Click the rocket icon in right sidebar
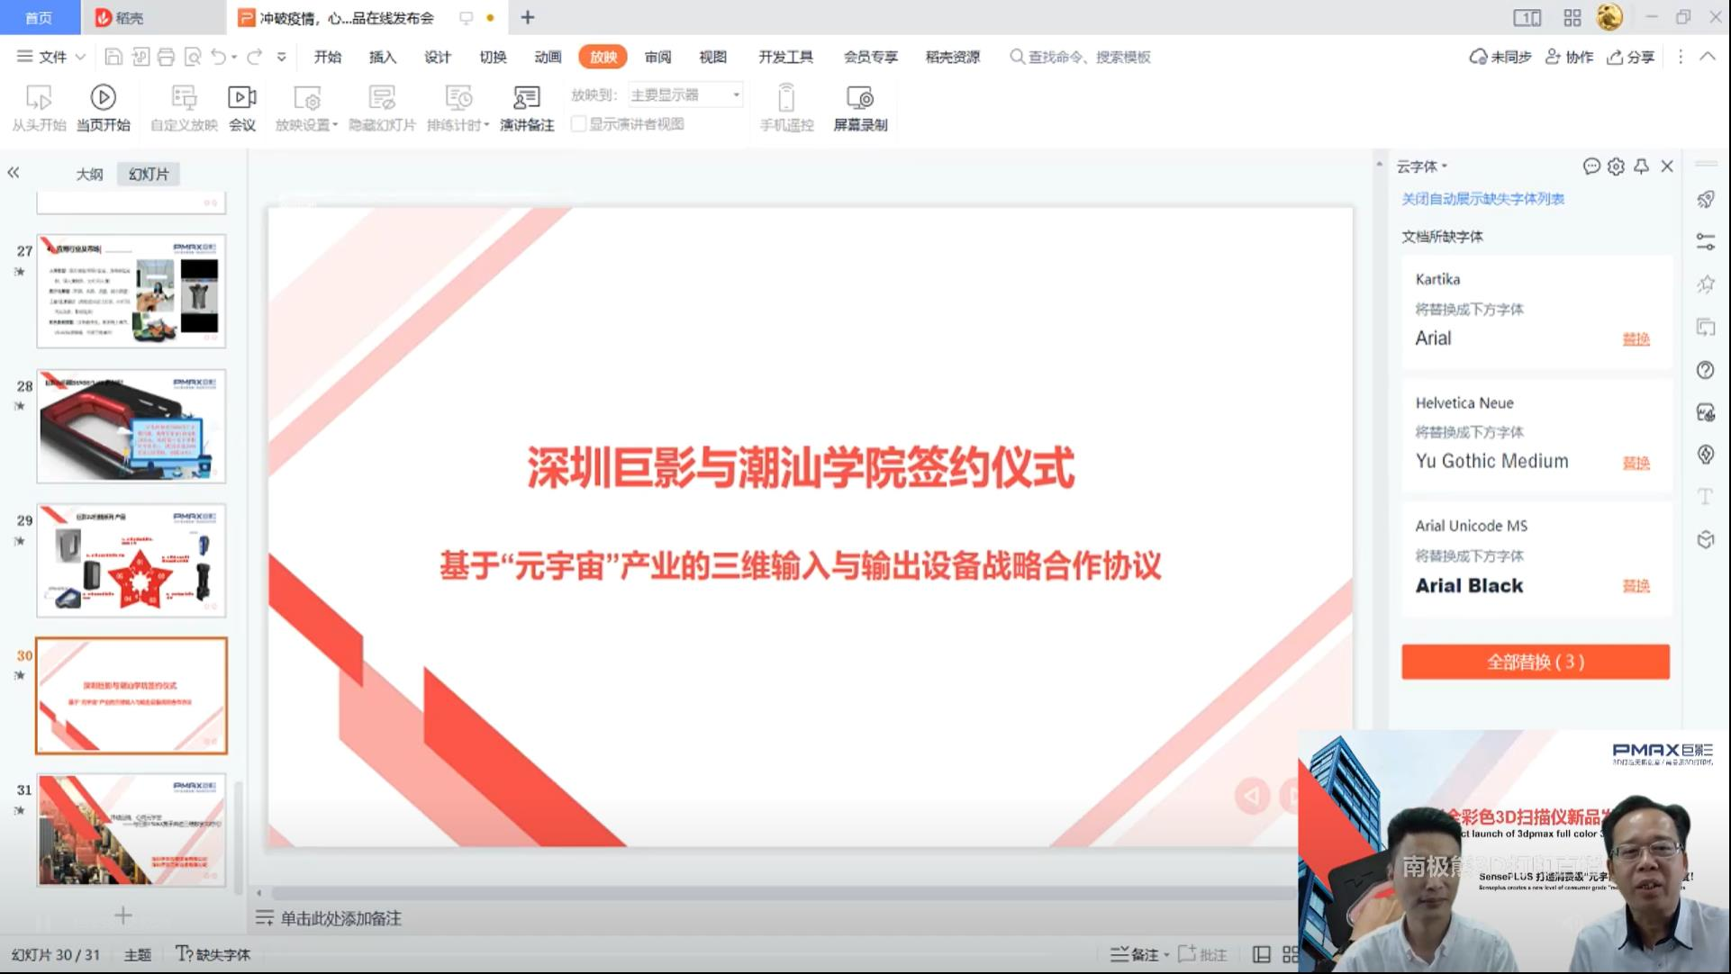The width and height of the screenshot is (1731, 974). pyautogui.click(x=1706, y=200)
